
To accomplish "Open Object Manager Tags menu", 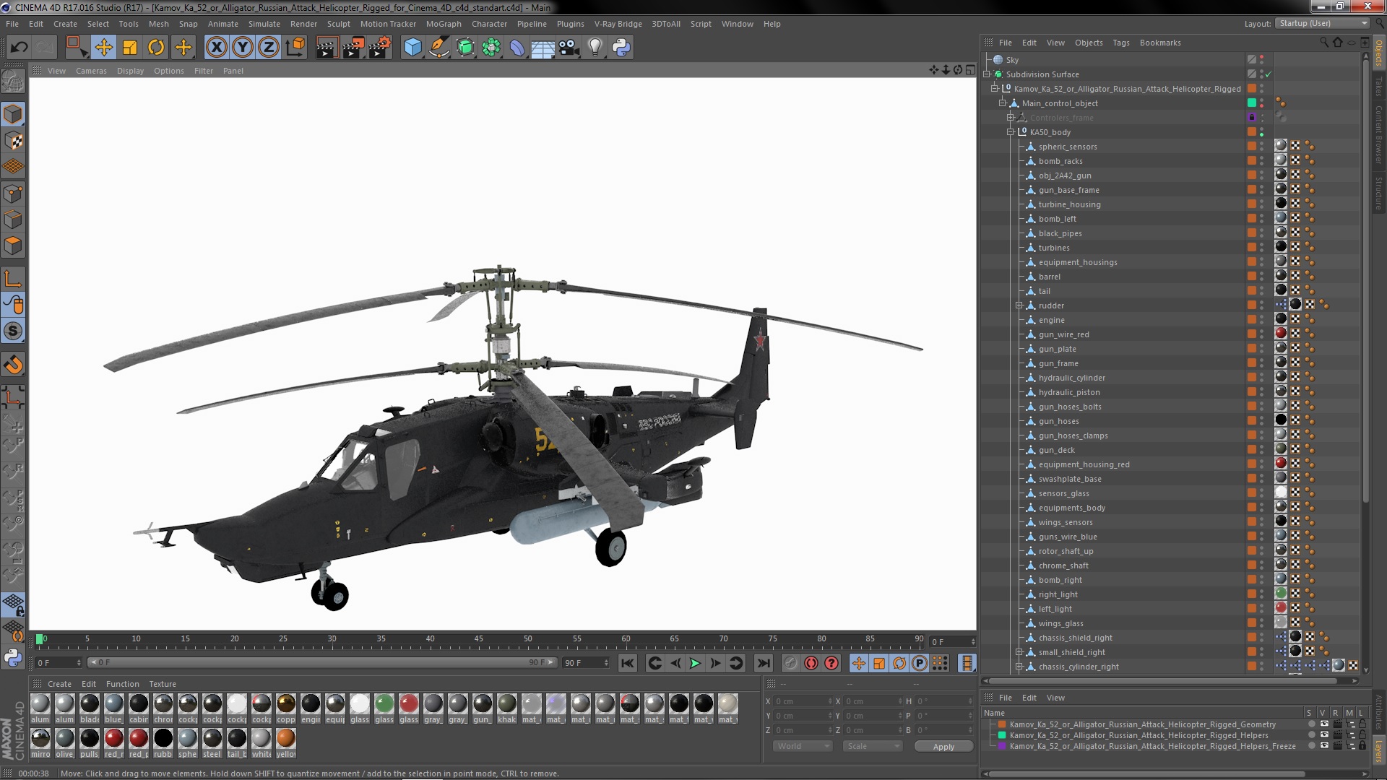I will tap(1120, 43).
